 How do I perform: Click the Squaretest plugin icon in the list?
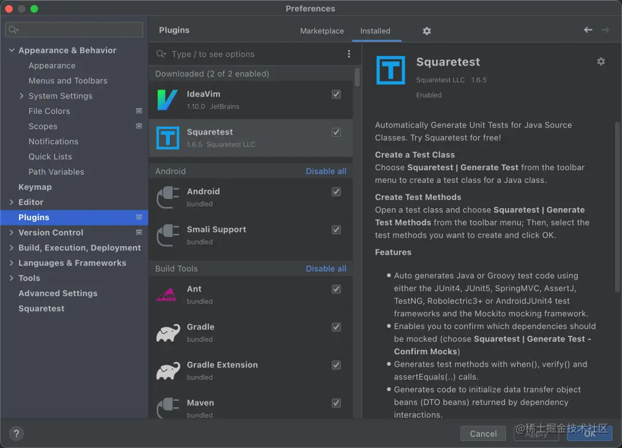(168, 138)
